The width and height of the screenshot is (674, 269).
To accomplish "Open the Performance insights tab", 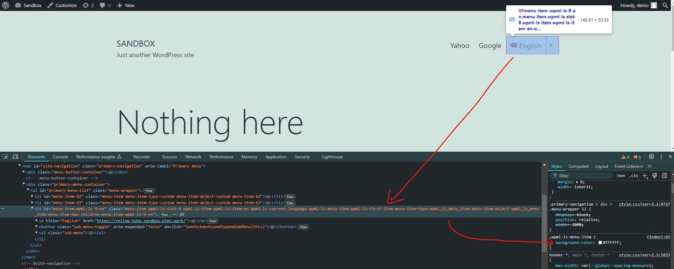I will coord(99,157).
